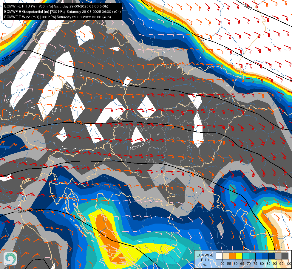
Task: Click the legend RHU label
Action: tap(205, 260)
